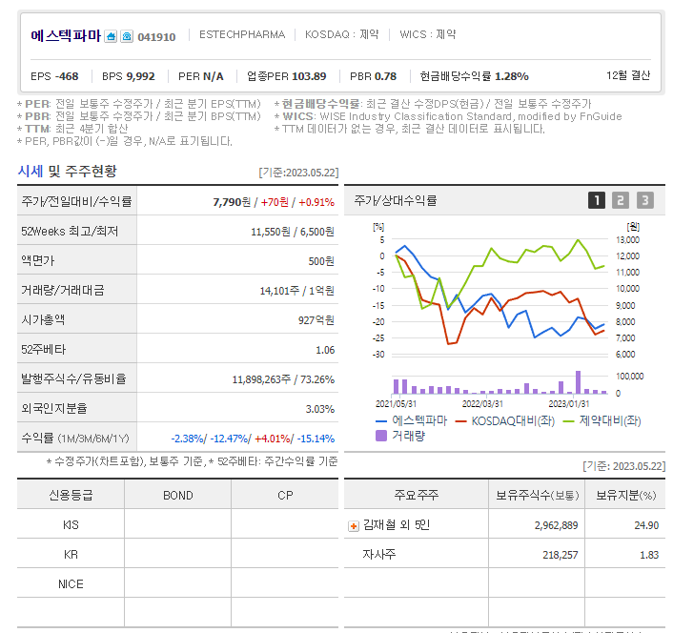Click the CP column header
Image resolution: width=673 pixels, height=633 pixels.
coord(285,495)
